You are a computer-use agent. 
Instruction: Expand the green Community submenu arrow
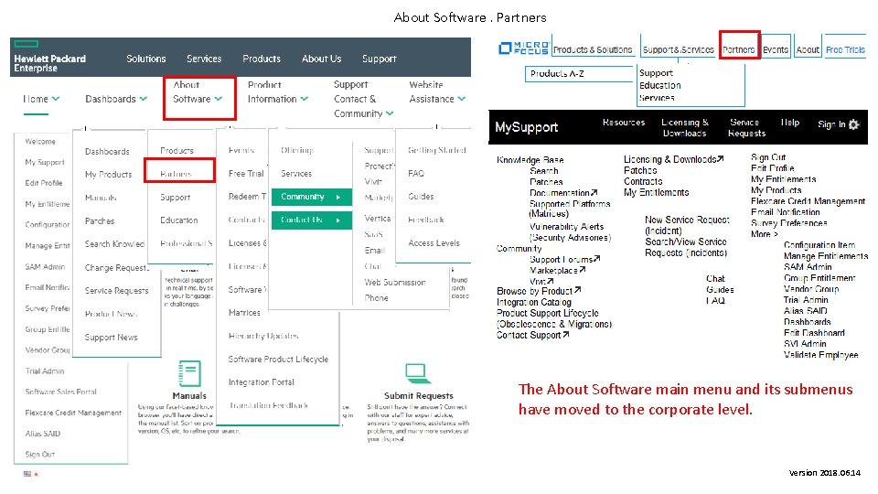tap(338, 198)
